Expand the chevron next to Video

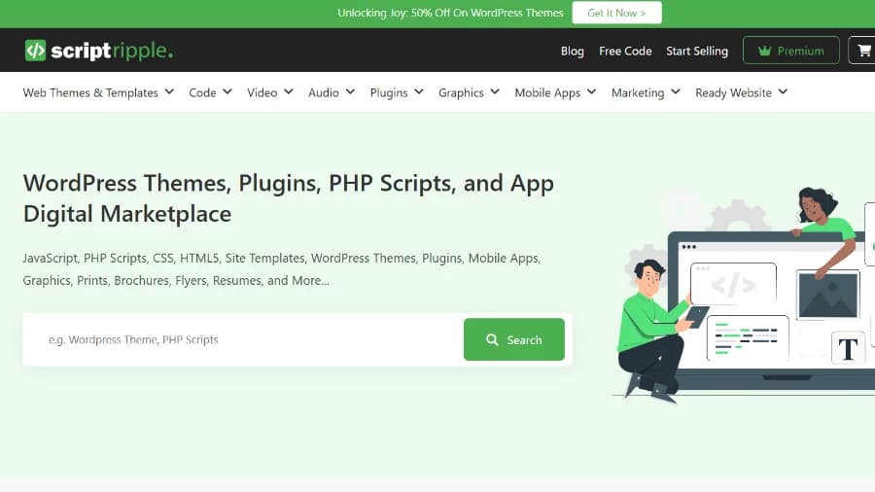288,91
